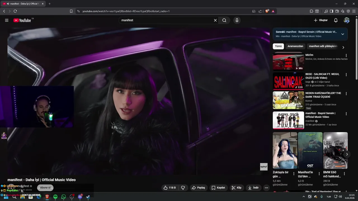Viewport: 358px width, 201px height.
Task: Toggle the browser sidebar panel
Action: 331,11
